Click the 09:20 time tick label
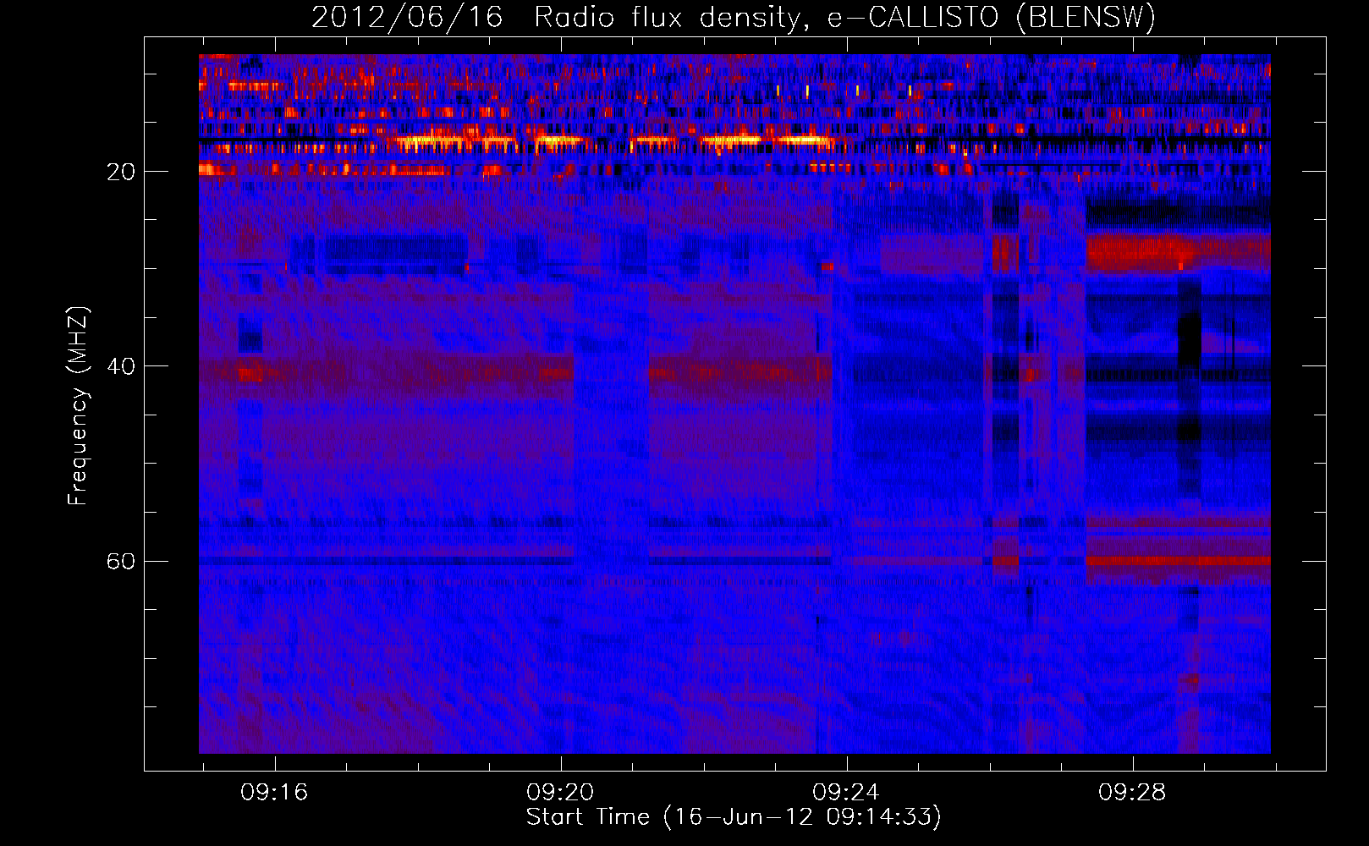The height and width of the screenshot is (846, 1369). [560, 792]
